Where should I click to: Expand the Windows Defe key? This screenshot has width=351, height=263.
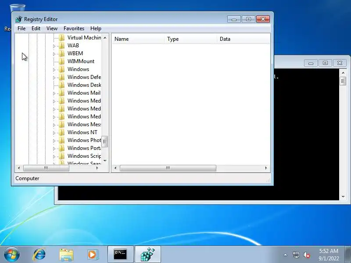point(54,78)
